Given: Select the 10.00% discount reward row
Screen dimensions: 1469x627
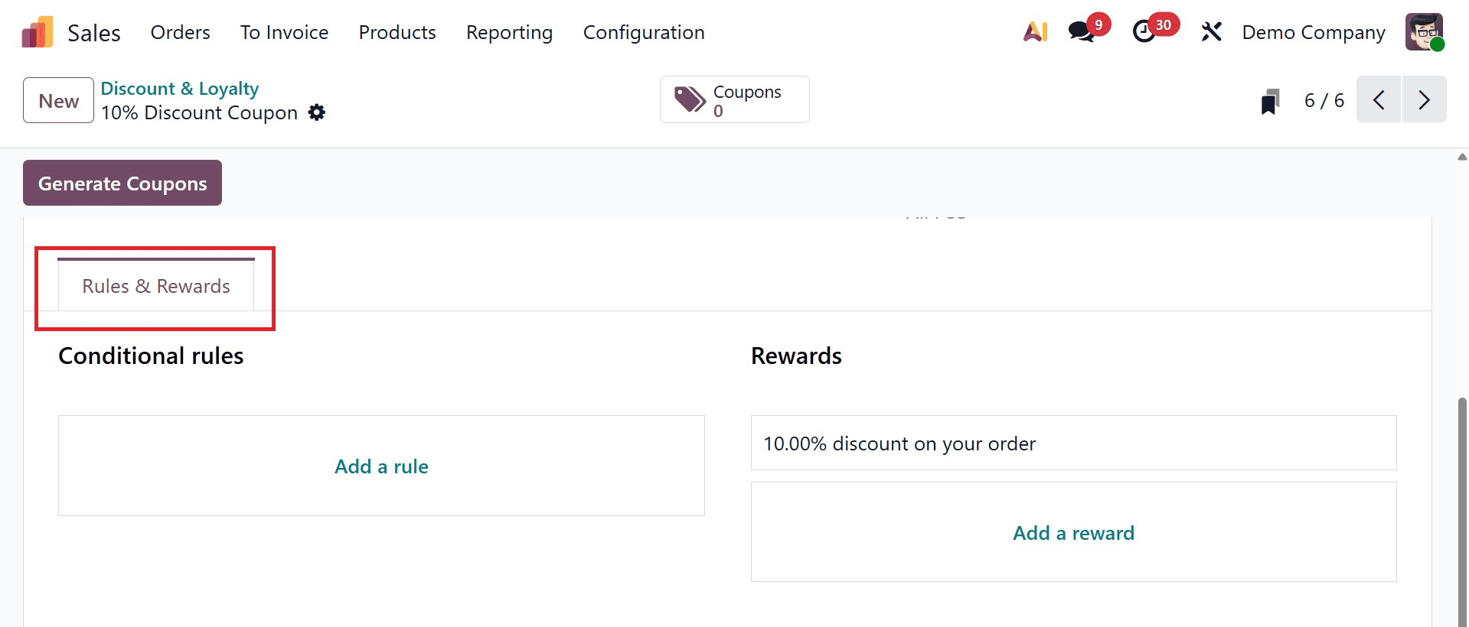Looking at the screenshot, I should [x=899, y=443].
